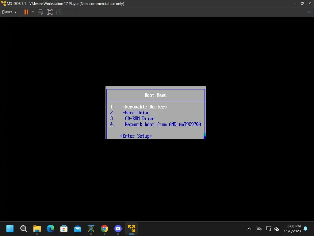Image resolution: width=314 pixels, height=236 pixels.
Task: Enter full screen mode
Action: tap(50, 12)
